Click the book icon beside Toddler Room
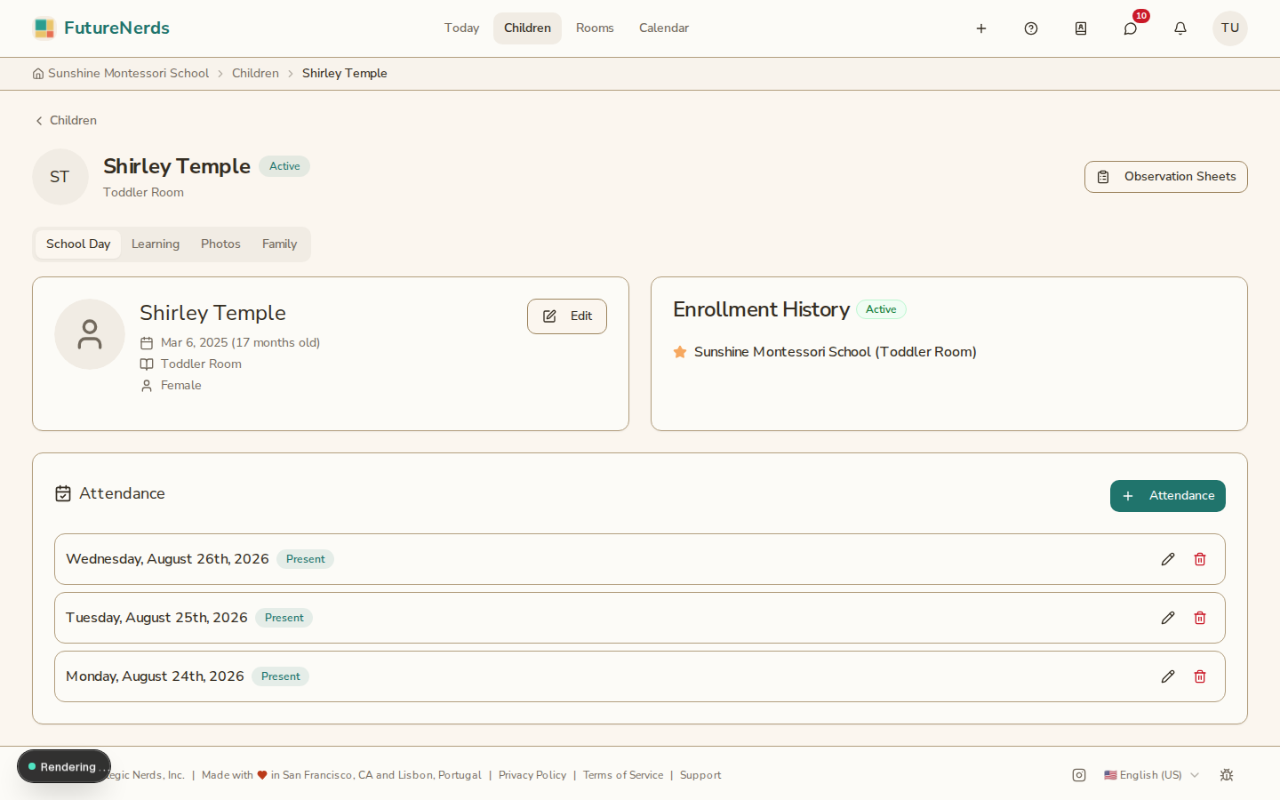Viewport: 1280px width, 800px height. (x=147, y=364)
